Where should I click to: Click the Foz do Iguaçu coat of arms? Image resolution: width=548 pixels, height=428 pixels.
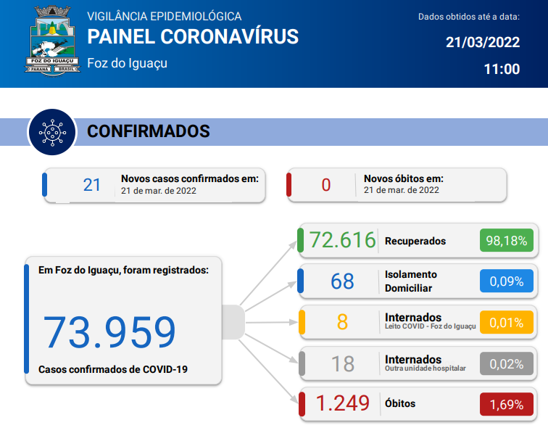[x=52, y=40]
